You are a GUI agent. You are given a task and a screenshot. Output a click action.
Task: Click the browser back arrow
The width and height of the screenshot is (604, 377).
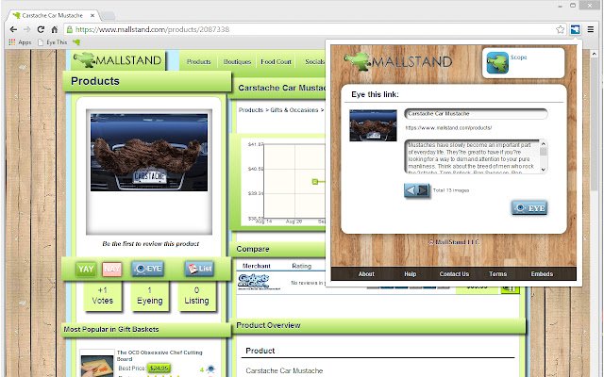point(13,29)
